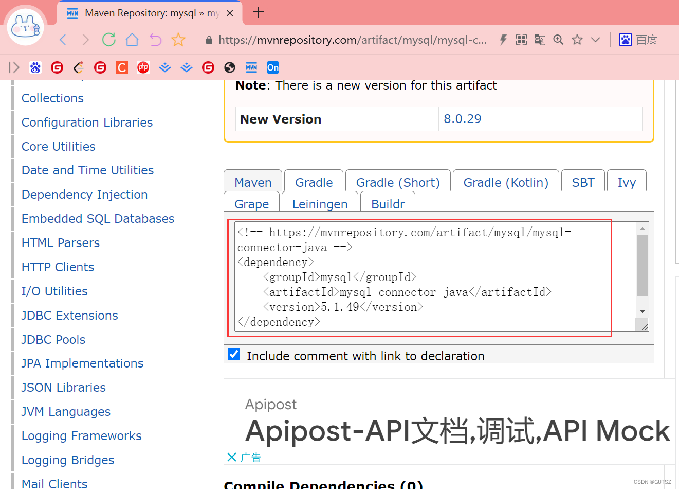
Task: Open the bunny avatar profile icon
Action: 26,26
